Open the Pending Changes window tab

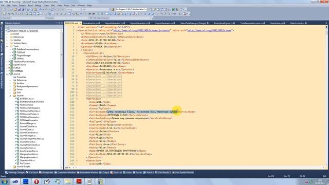click(x=15, y=173)
